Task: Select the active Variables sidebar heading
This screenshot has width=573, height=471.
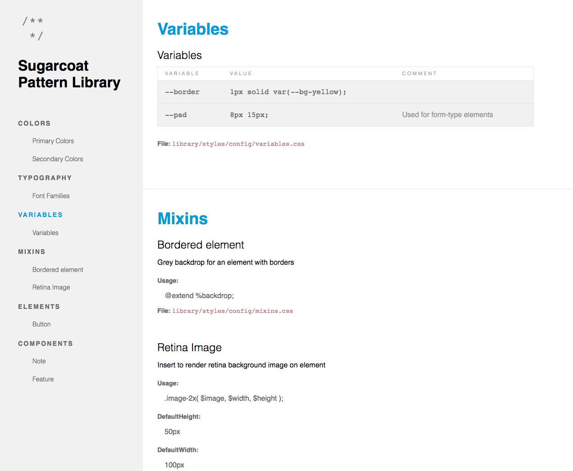Action: click(41, 215)
